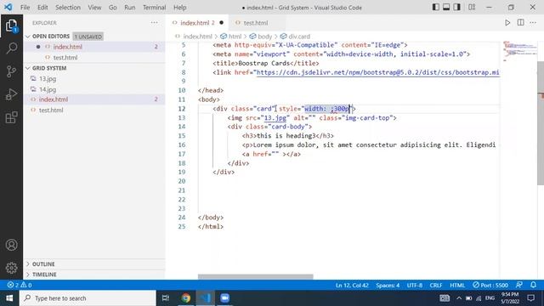Toggle the secondary side bar layout icon
This screenshot has height=306, width=544.
tap(457, 7)
